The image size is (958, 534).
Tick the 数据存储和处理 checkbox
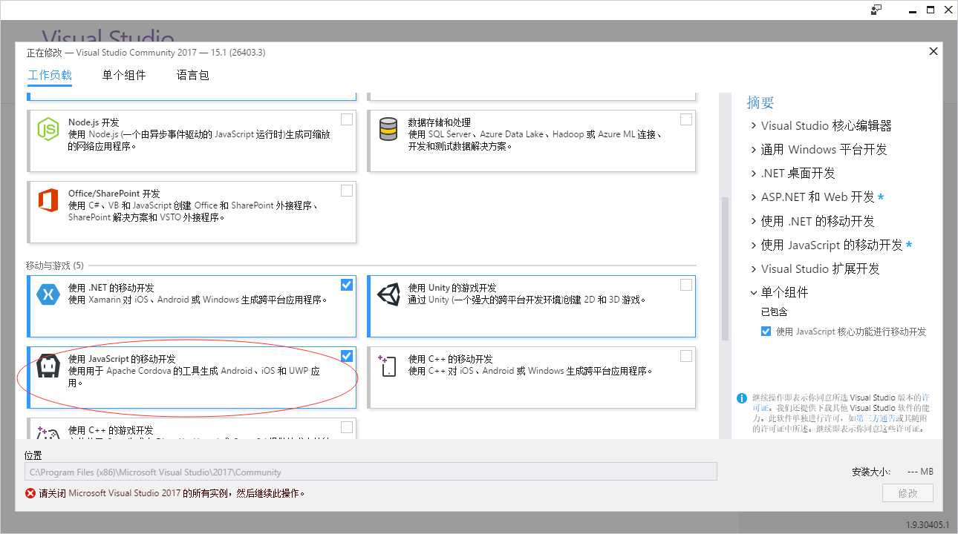pos(686,119)
